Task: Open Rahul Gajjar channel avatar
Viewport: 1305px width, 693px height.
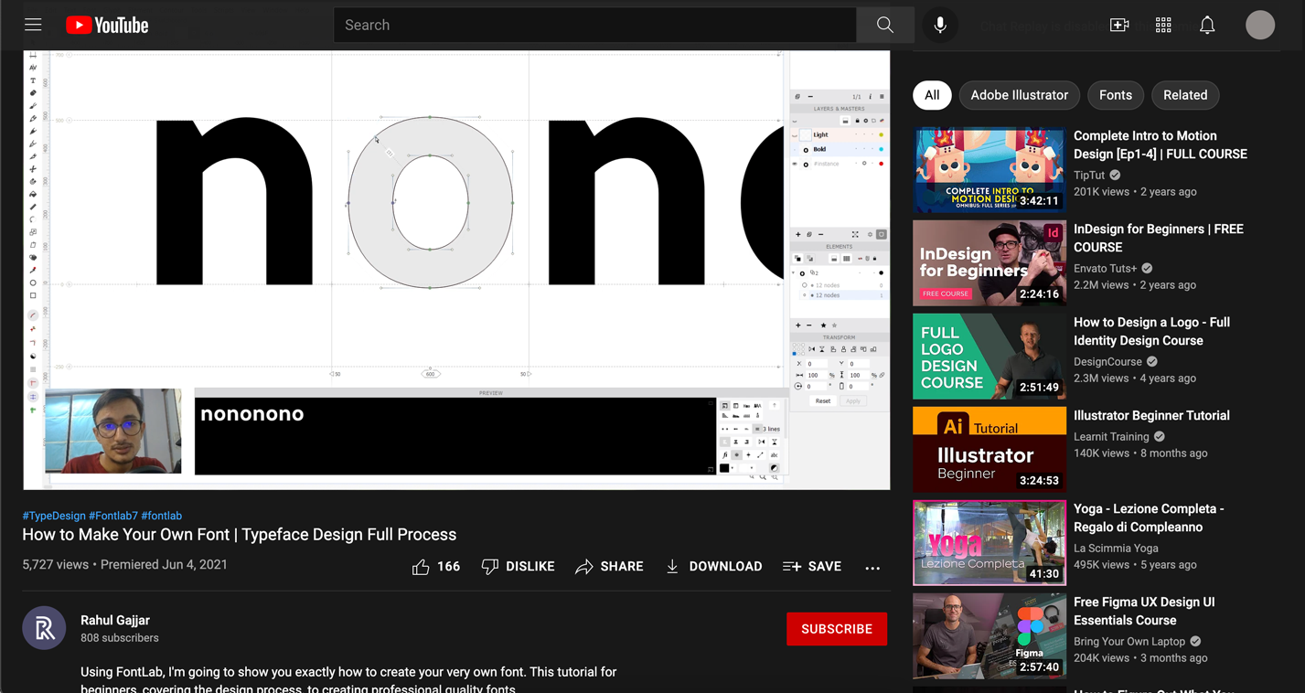Action: (44, 628)
